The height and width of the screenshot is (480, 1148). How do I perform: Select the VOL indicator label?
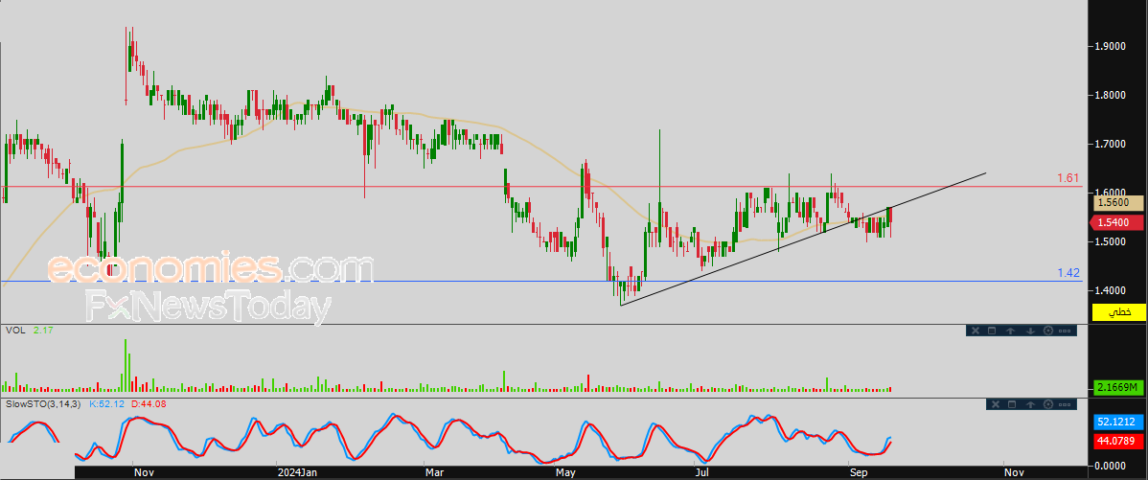(16, 331)
